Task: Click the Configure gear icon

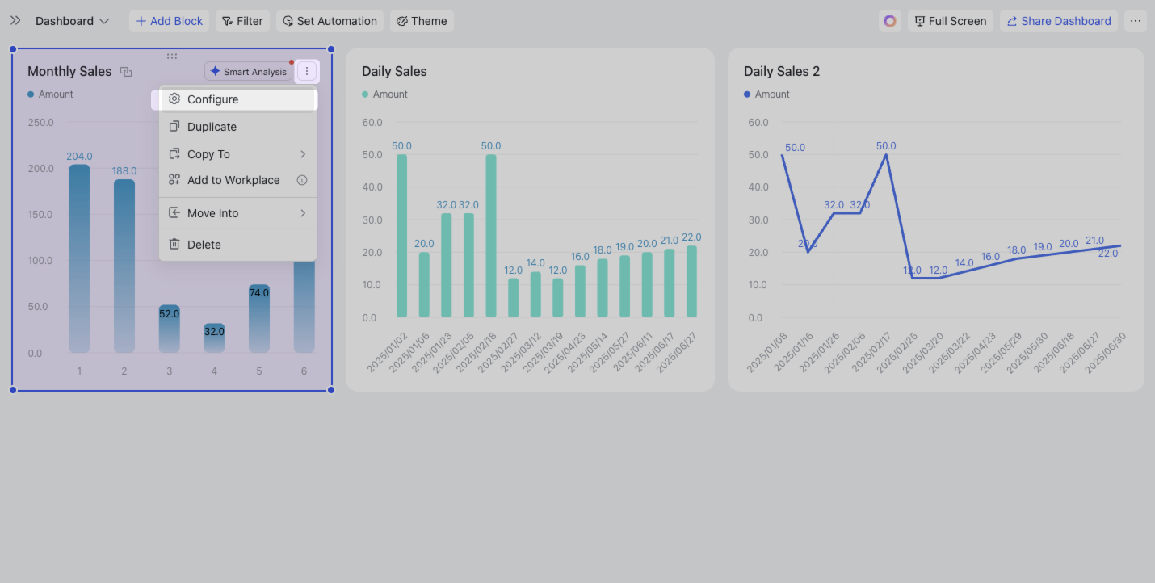Action: 174,99
